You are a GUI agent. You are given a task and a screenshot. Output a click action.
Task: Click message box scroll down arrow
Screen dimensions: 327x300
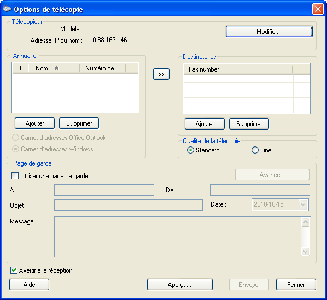(305, 251)
